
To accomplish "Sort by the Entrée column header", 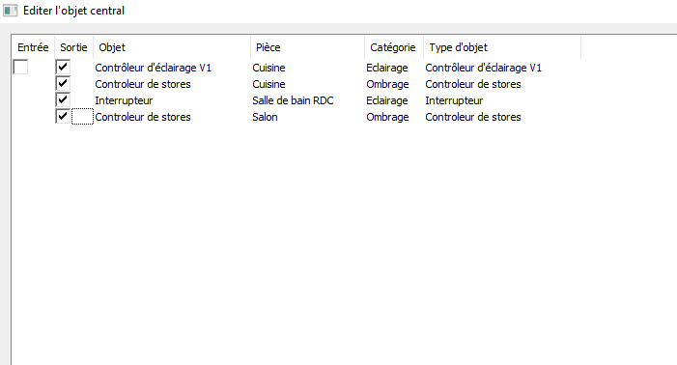I will coord(33,47).
